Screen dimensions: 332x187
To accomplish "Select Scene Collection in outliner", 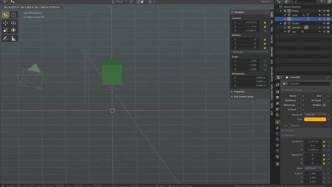I will [x=292, y=7].
